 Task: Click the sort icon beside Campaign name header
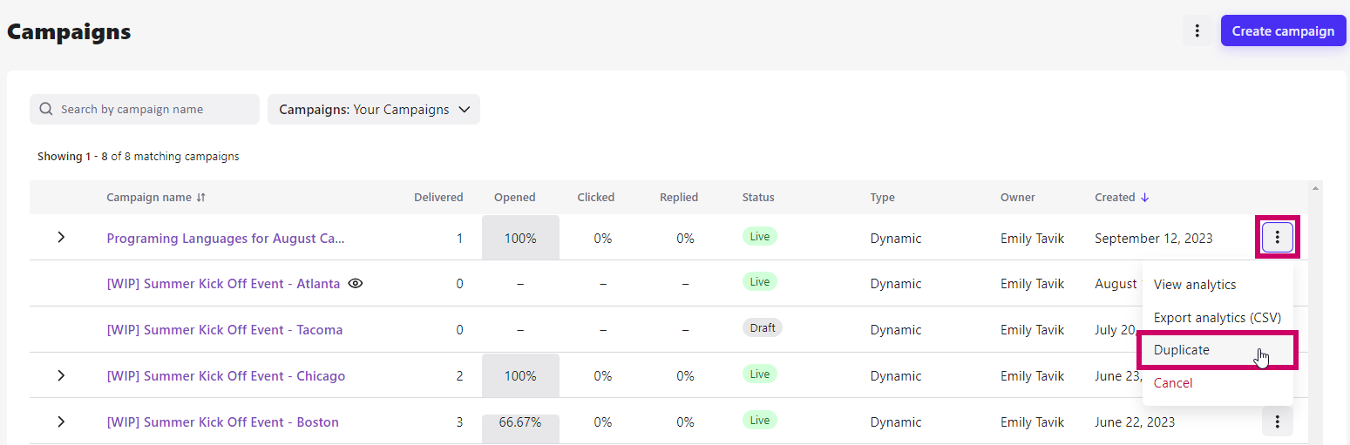point(201,198)
